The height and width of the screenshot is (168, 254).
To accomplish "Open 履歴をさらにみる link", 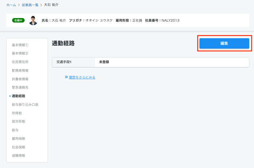I will (82, 77).
